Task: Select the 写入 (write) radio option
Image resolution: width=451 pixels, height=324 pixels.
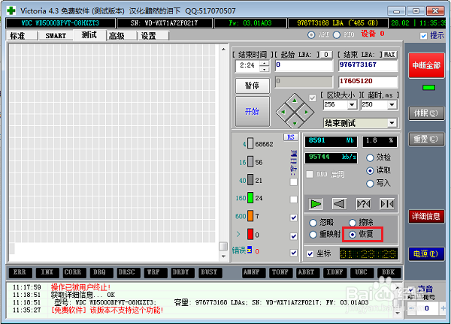Action: (370, 184)
